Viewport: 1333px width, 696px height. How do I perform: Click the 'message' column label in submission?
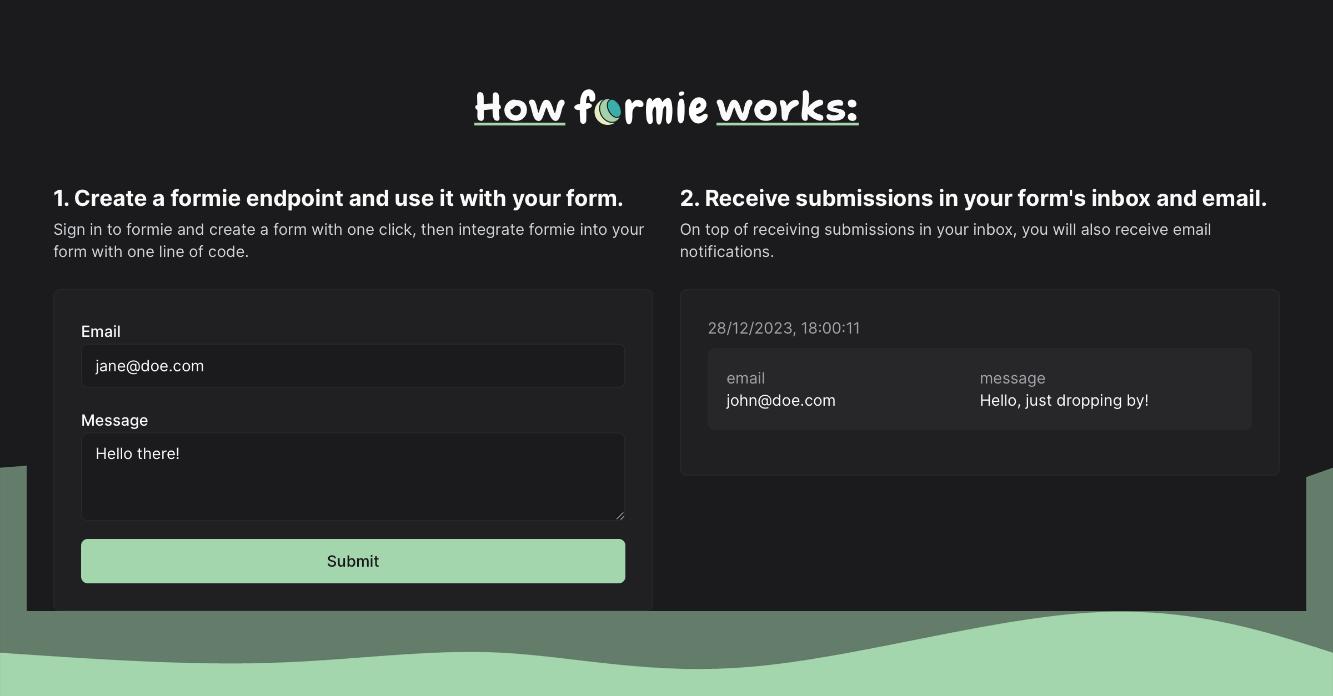tap(1013, 378)
